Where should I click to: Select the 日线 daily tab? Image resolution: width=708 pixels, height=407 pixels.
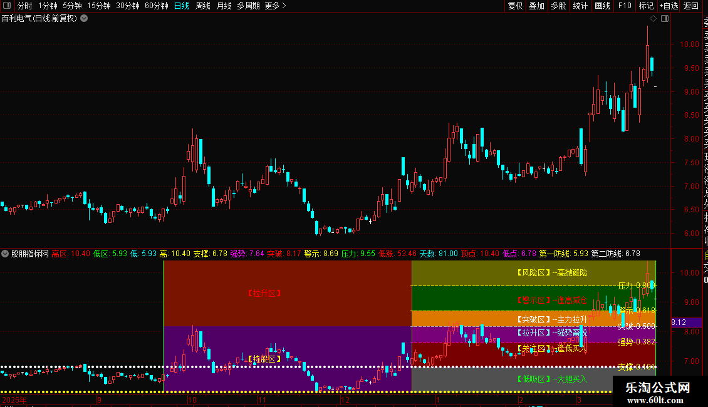pyautogui.click(x=182, y=6)
